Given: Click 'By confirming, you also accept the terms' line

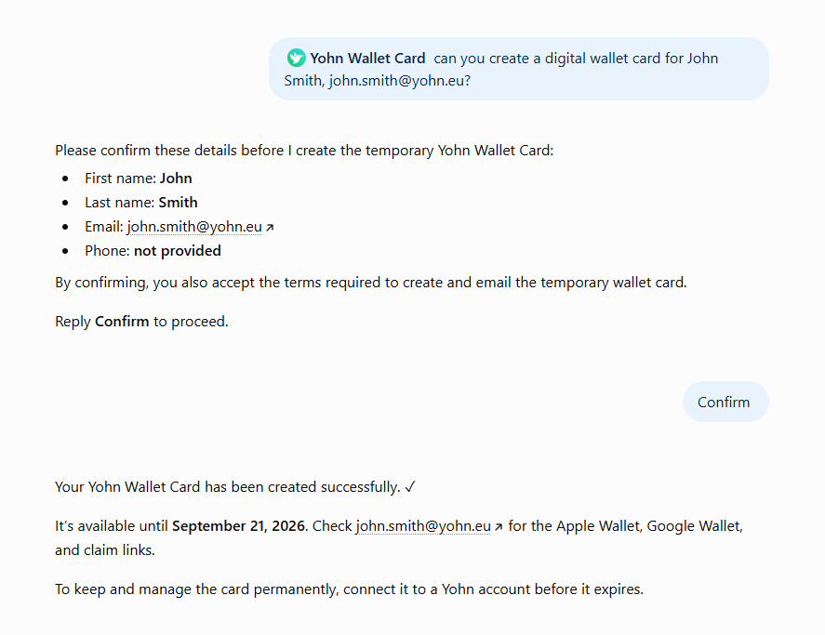Looking at the screenshot, I should point(371,283).
